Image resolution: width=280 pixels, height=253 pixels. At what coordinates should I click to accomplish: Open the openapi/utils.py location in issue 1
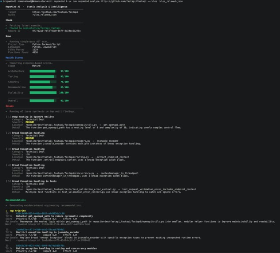[61, 125]
